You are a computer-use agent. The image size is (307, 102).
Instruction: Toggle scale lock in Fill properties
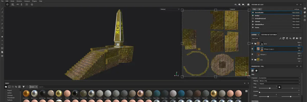(x=279, y=87)
